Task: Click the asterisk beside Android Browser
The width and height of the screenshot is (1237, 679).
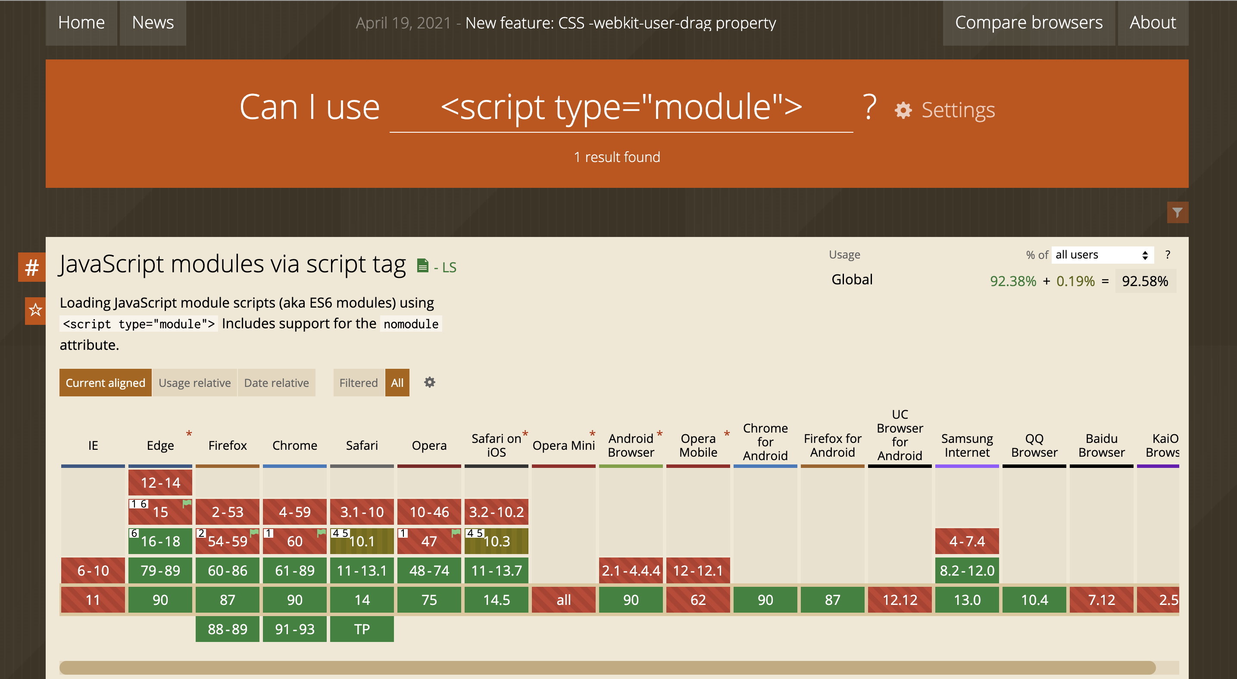Action: [x=659, y=434]
